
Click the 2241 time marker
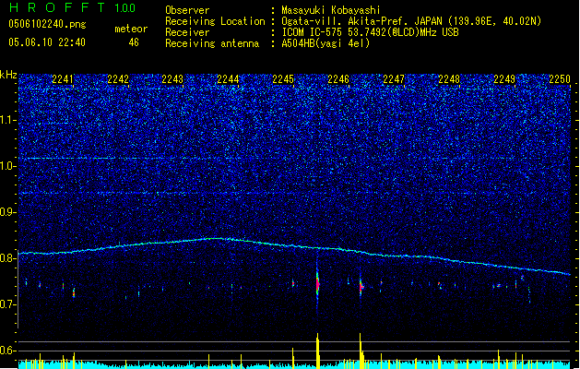pyautogui.click(x=63, y=79)
